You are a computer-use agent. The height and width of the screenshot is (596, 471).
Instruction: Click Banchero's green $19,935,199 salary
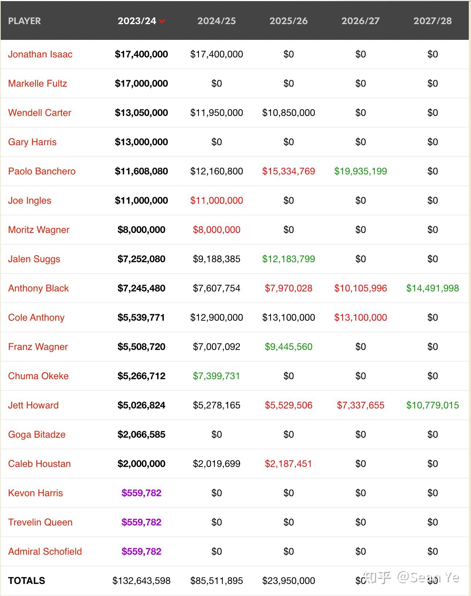pos(361,171)
